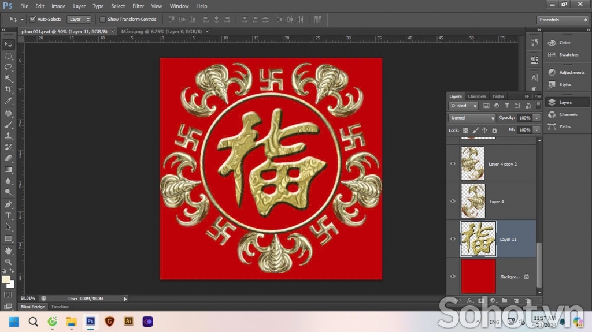Expand the Move tool preset picker arrow
The height and width of the screenshot is (332, 592).
(x=22, y=20)
